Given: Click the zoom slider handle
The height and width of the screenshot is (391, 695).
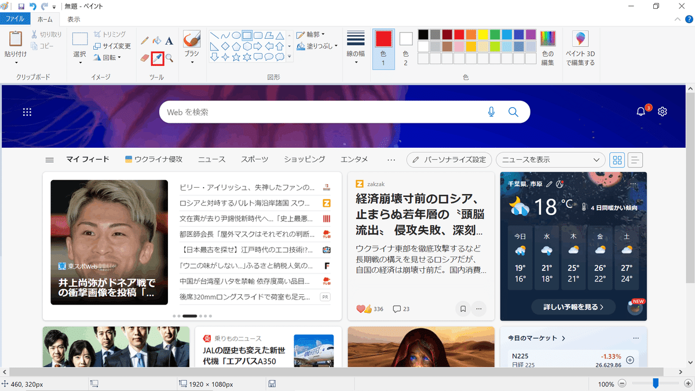Looking at the screenshot, I should click(656, 383).
